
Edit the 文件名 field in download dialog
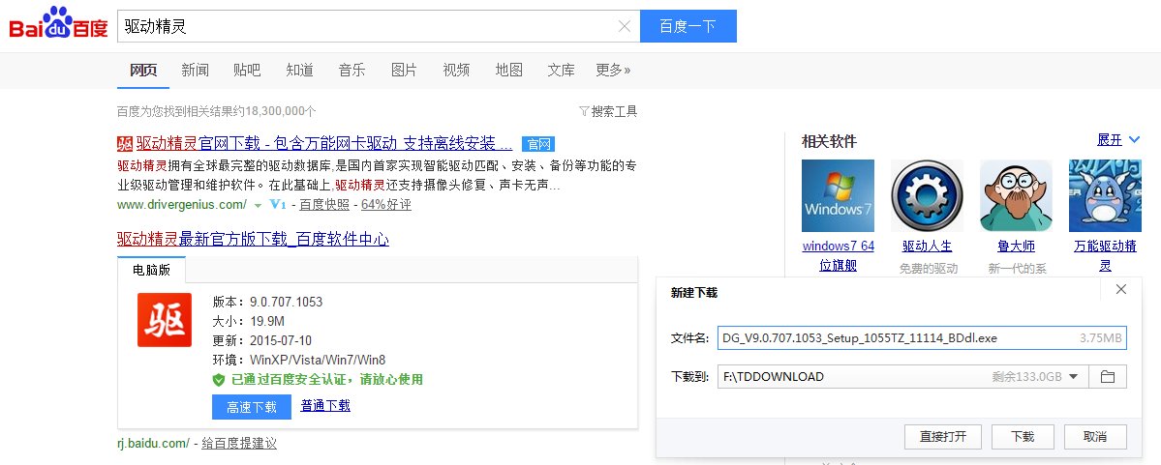(922, 338)
